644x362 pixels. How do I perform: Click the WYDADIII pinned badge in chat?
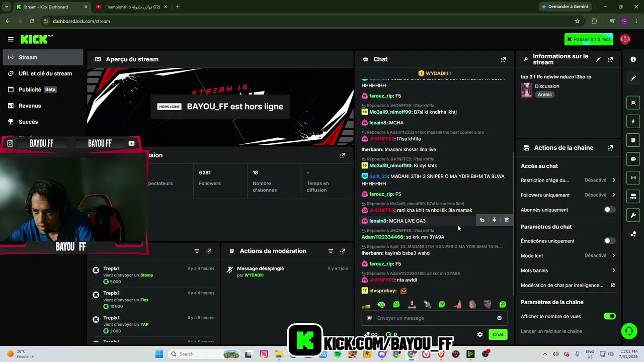pos(434,73)
